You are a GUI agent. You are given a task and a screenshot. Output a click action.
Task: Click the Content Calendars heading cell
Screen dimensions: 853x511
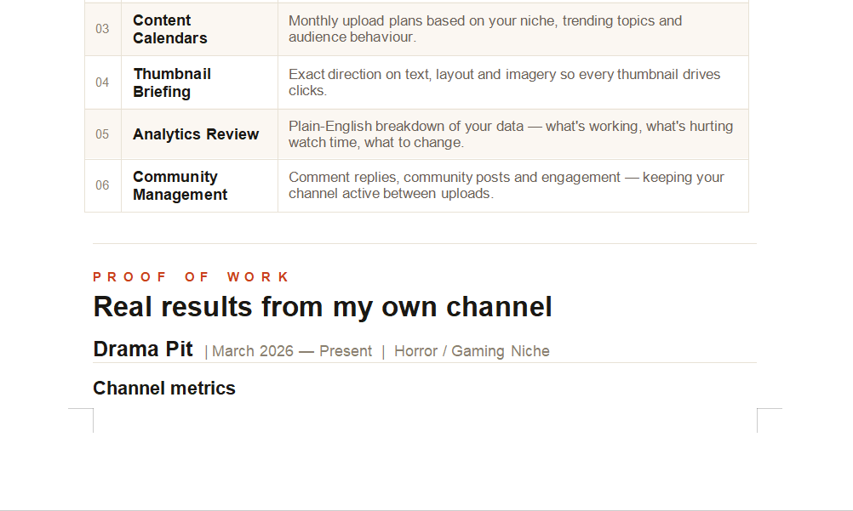pos(200,30)
